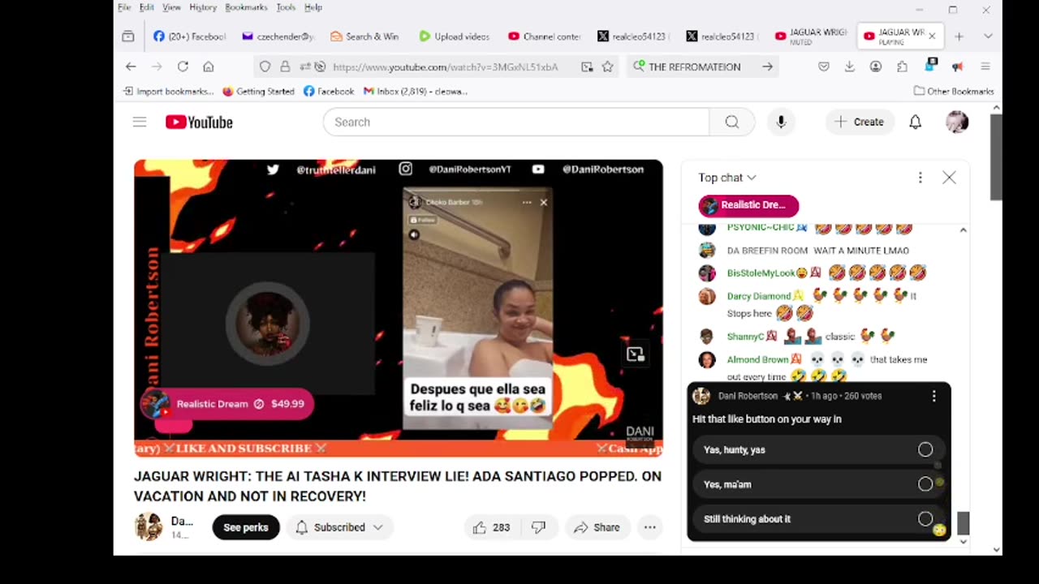
Task: Open the Firefox account icon
Action: point(876,67)
